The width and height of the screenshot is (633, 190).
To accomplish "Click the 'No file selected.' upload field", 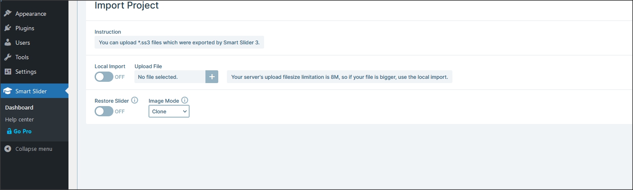I will 169,77.
